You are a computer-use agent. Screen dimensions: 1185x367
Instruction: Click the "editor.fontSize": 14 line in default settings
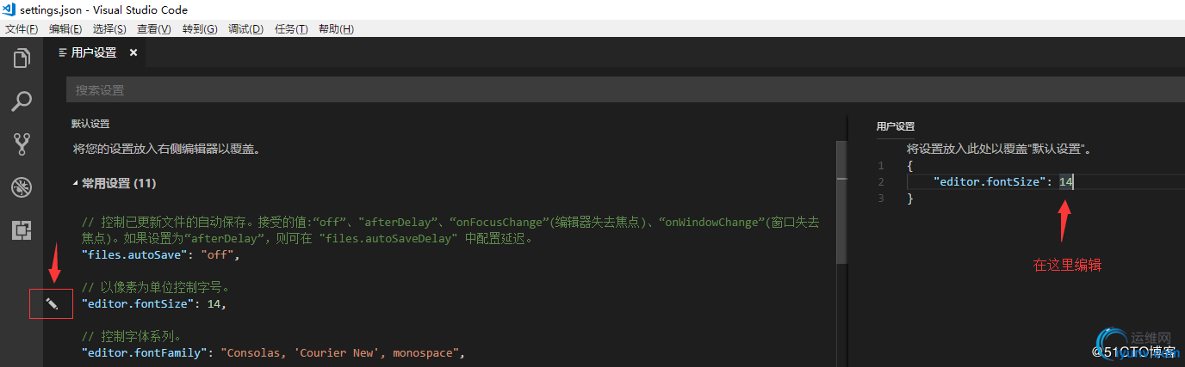pos(154,304)
